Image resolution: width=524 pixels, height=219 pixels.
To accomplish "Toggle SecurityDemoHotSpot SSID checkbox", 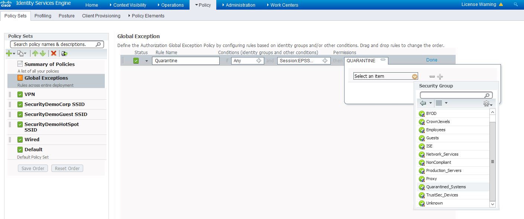I will (x=20, y=125).
